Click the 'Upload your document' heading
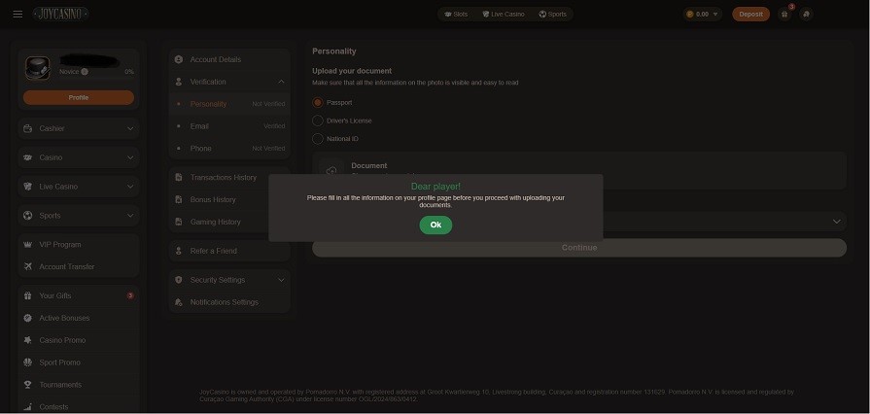 click(x=352, y=71)
